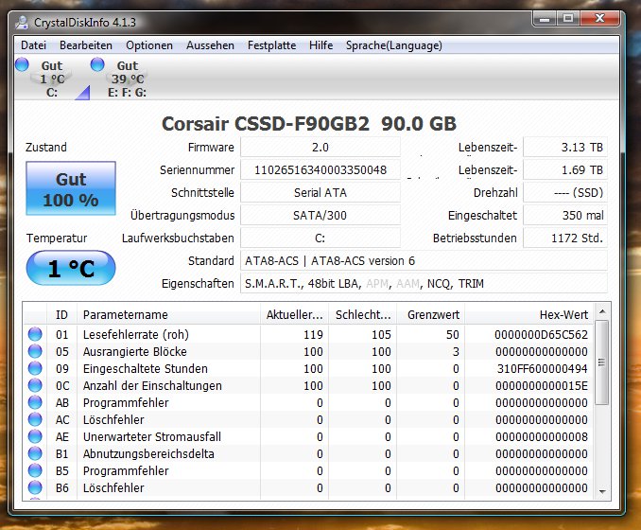Click the 1 °C temperature indicator

tap(71, 268)
